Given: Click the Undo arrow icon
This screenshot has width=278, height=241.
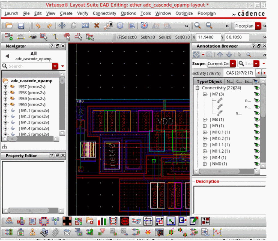Looking at the screenshot, I should pyautogui.click(x=38, y=26).
